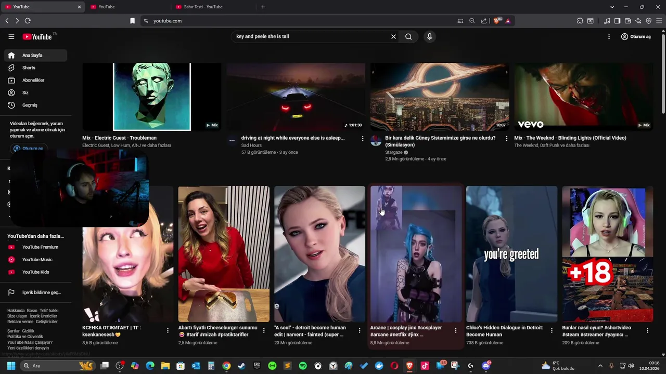This screenshot has width=666, height=374.
Task: Open Brave VPN shield icon
Action: point(649,21)
